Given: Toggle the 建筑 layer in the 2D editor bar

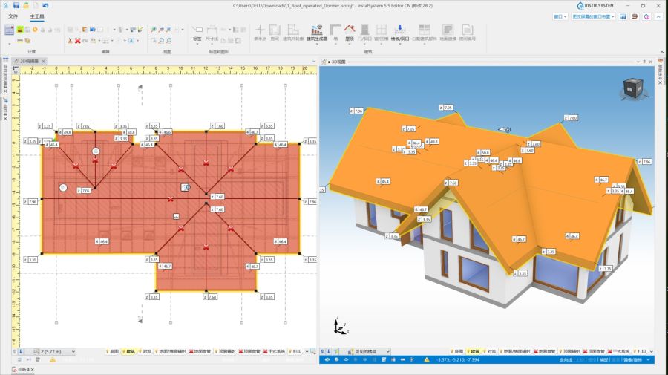Looking at the screenshot, I should point(131,350).
